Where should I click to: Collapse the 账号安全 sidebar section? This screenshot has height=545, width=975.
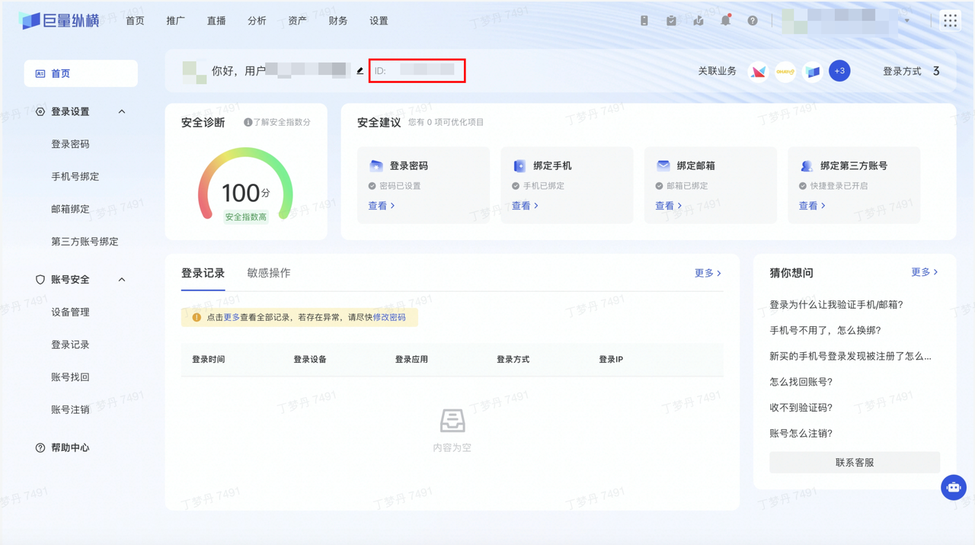[x=122, y=280]
